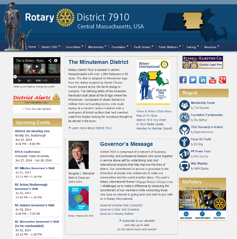237x239 pixels.
Task: Open the Facebook social icon
Action: pos(183,80)
